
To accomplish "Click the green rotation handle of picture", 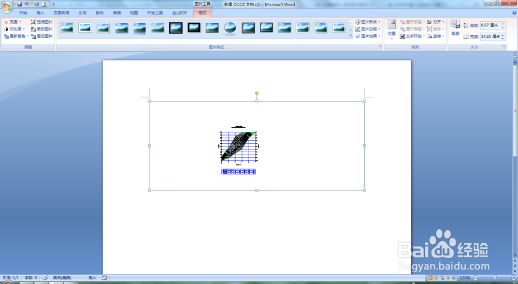I will pyautogui.click(x=257, y=93).
